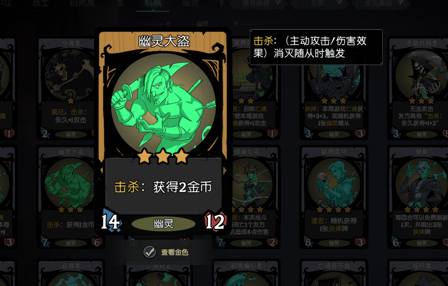Click the blue attack value 14 icon
448x286 pixels.
[x=111, y=221]
